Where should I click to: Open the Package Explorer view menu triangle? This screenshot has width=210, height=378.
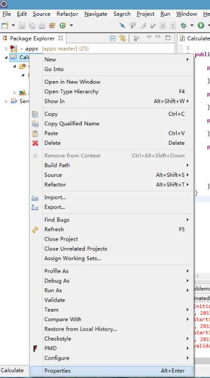coord(149,37)
